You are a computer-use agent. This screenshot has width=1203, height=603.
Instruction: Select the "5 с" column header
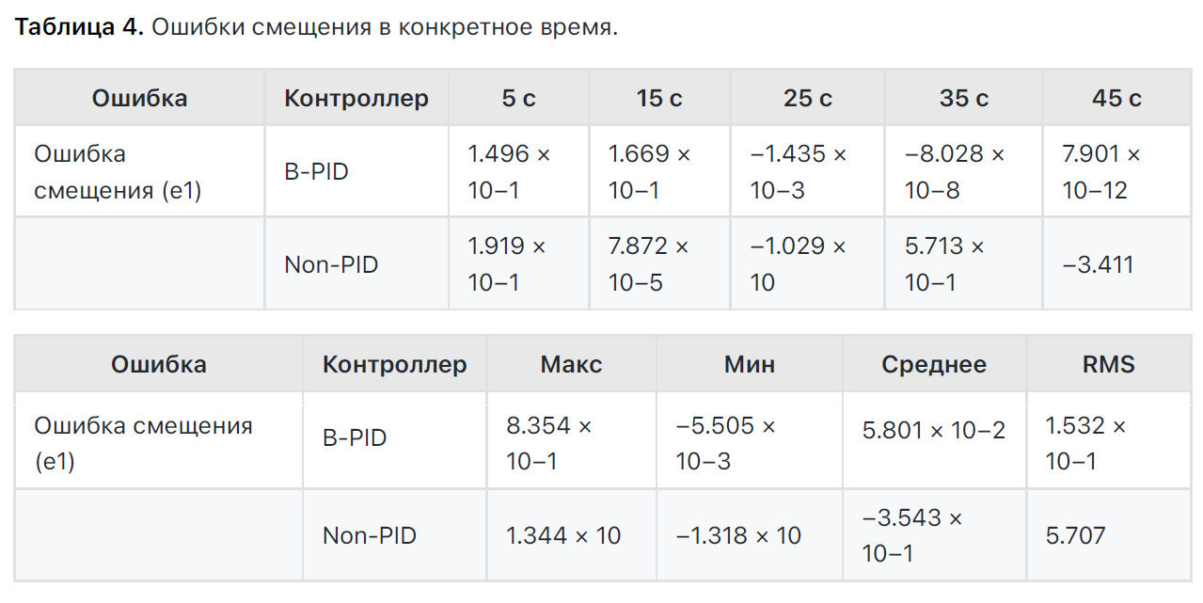(518, 98)
